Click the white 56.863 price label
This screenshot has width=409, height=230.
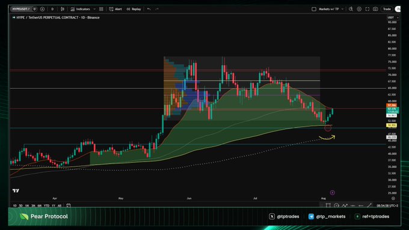[392, 115]
